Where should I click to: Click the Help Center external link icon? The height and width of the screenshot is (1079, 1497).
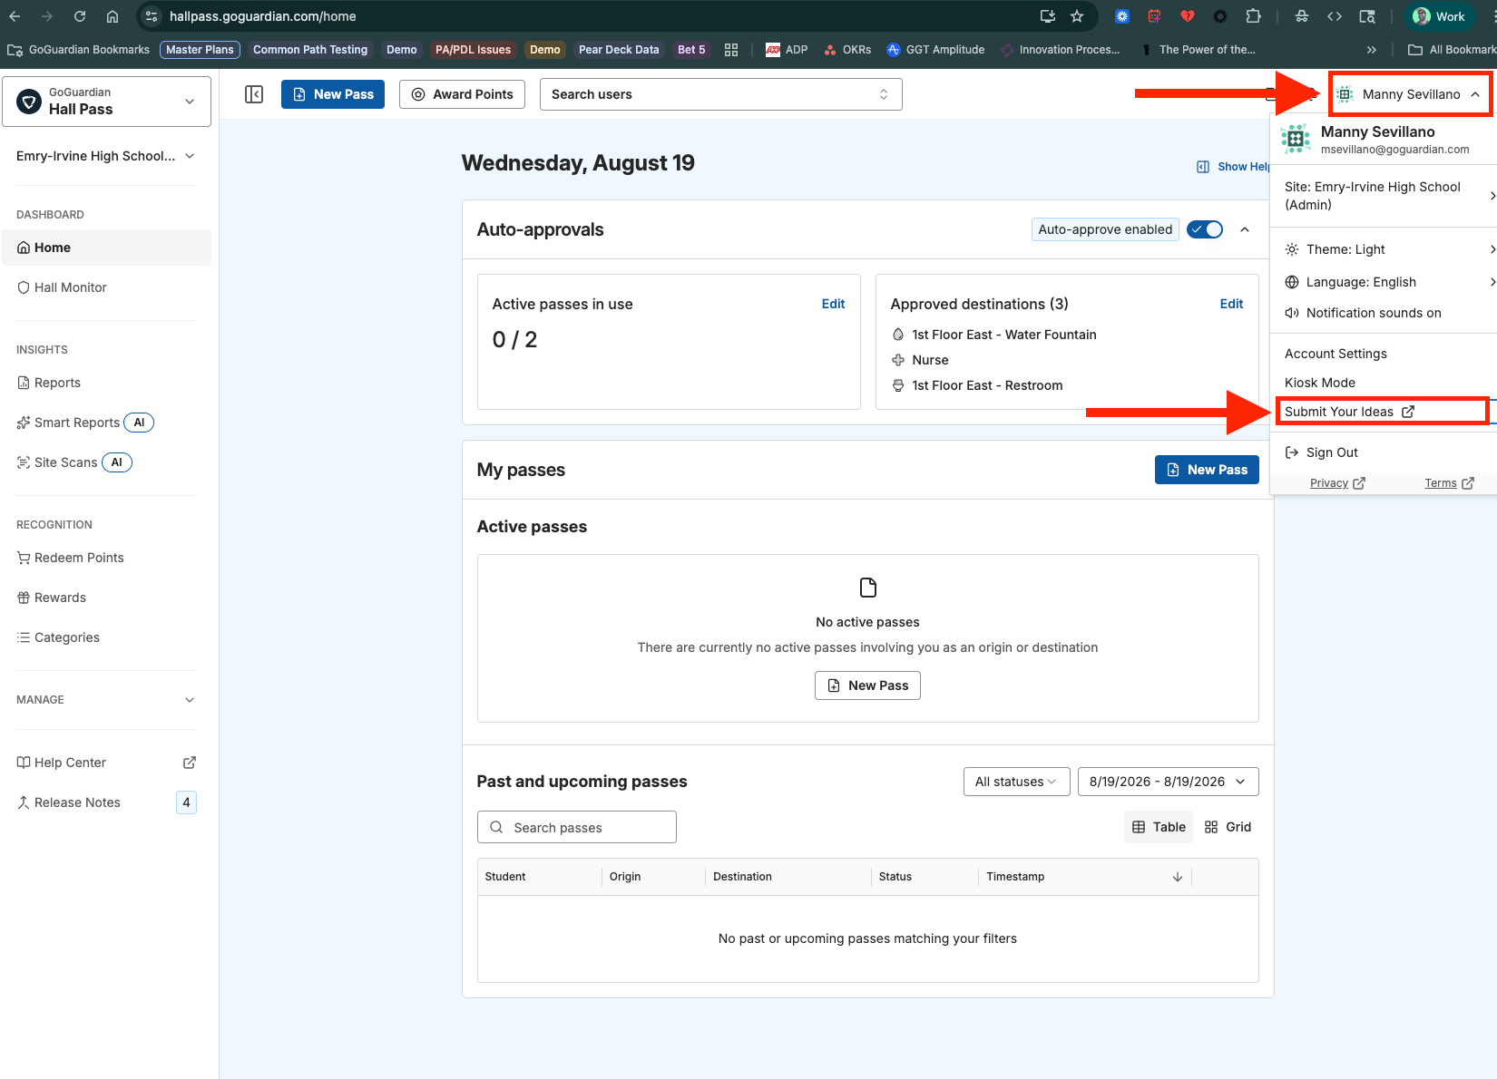coord(190,763)
